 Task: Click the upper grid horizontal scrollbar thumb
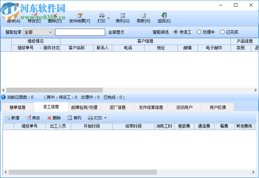54,90
